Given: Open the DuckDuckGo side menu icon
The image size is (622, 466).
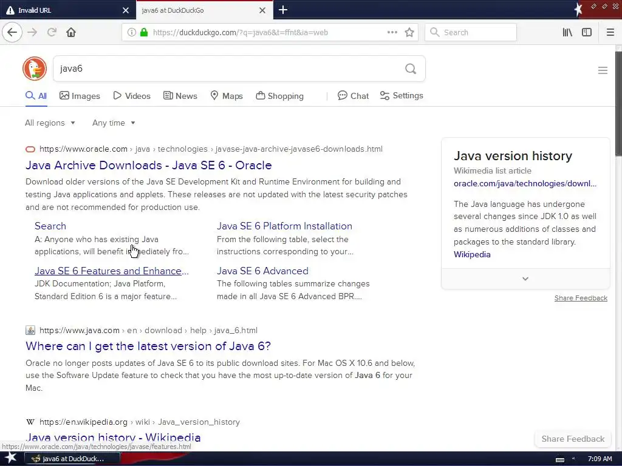Looking at the screenshot, I should pos(603,70).
